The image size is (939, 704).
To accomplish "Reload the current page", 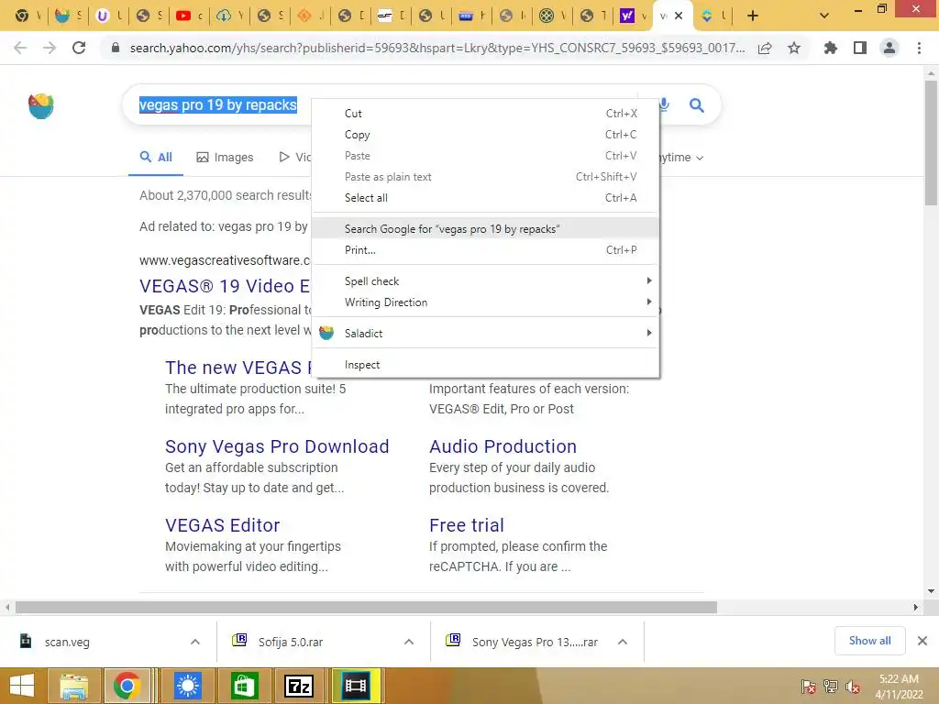I will 79,48.
